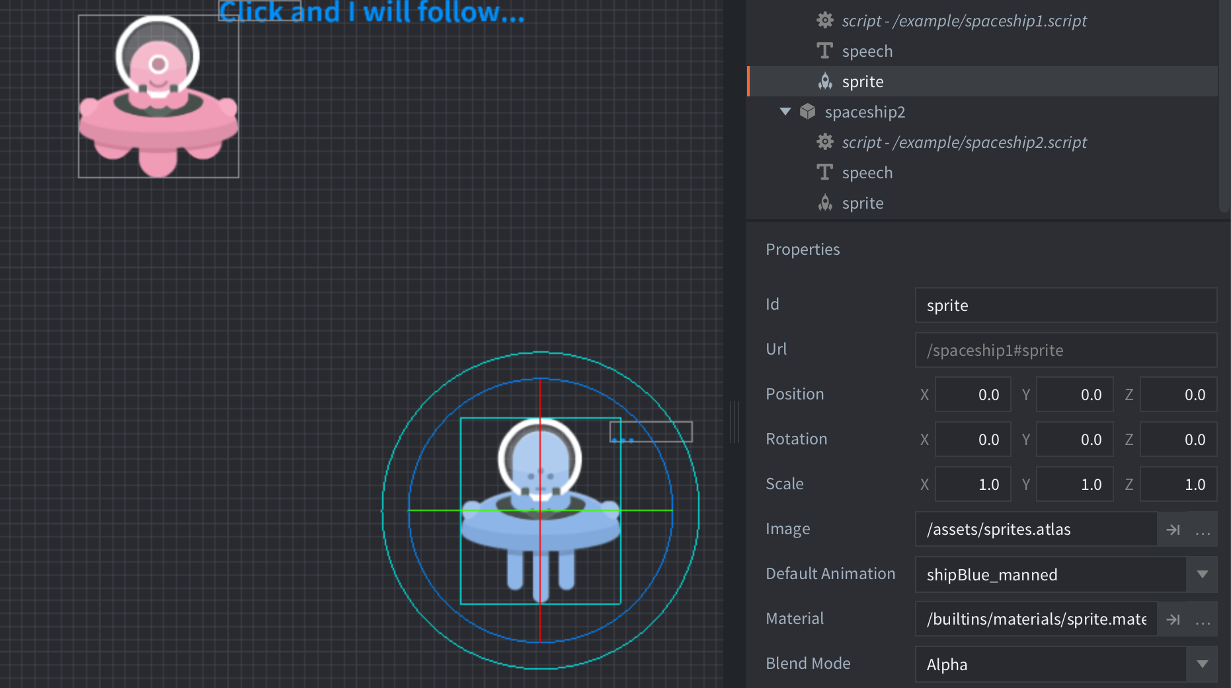Click the small speech label box beside blue ship
Viewport: 1231px width, 688px height.
[651, 432]
